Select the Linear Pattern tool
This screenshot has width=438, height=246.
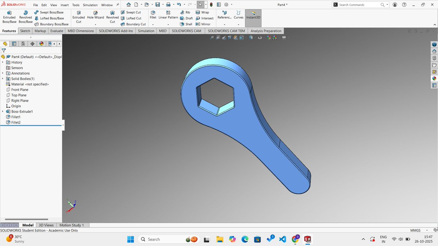(168, 15)
